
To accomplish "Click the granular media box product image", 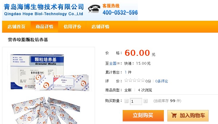I will (49, 85).
